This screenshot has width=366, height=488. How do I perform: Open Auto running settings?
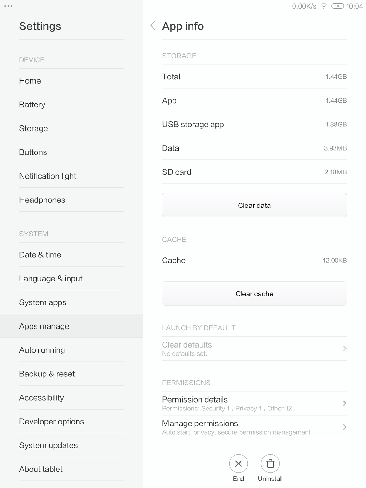(x=42, y=350)
